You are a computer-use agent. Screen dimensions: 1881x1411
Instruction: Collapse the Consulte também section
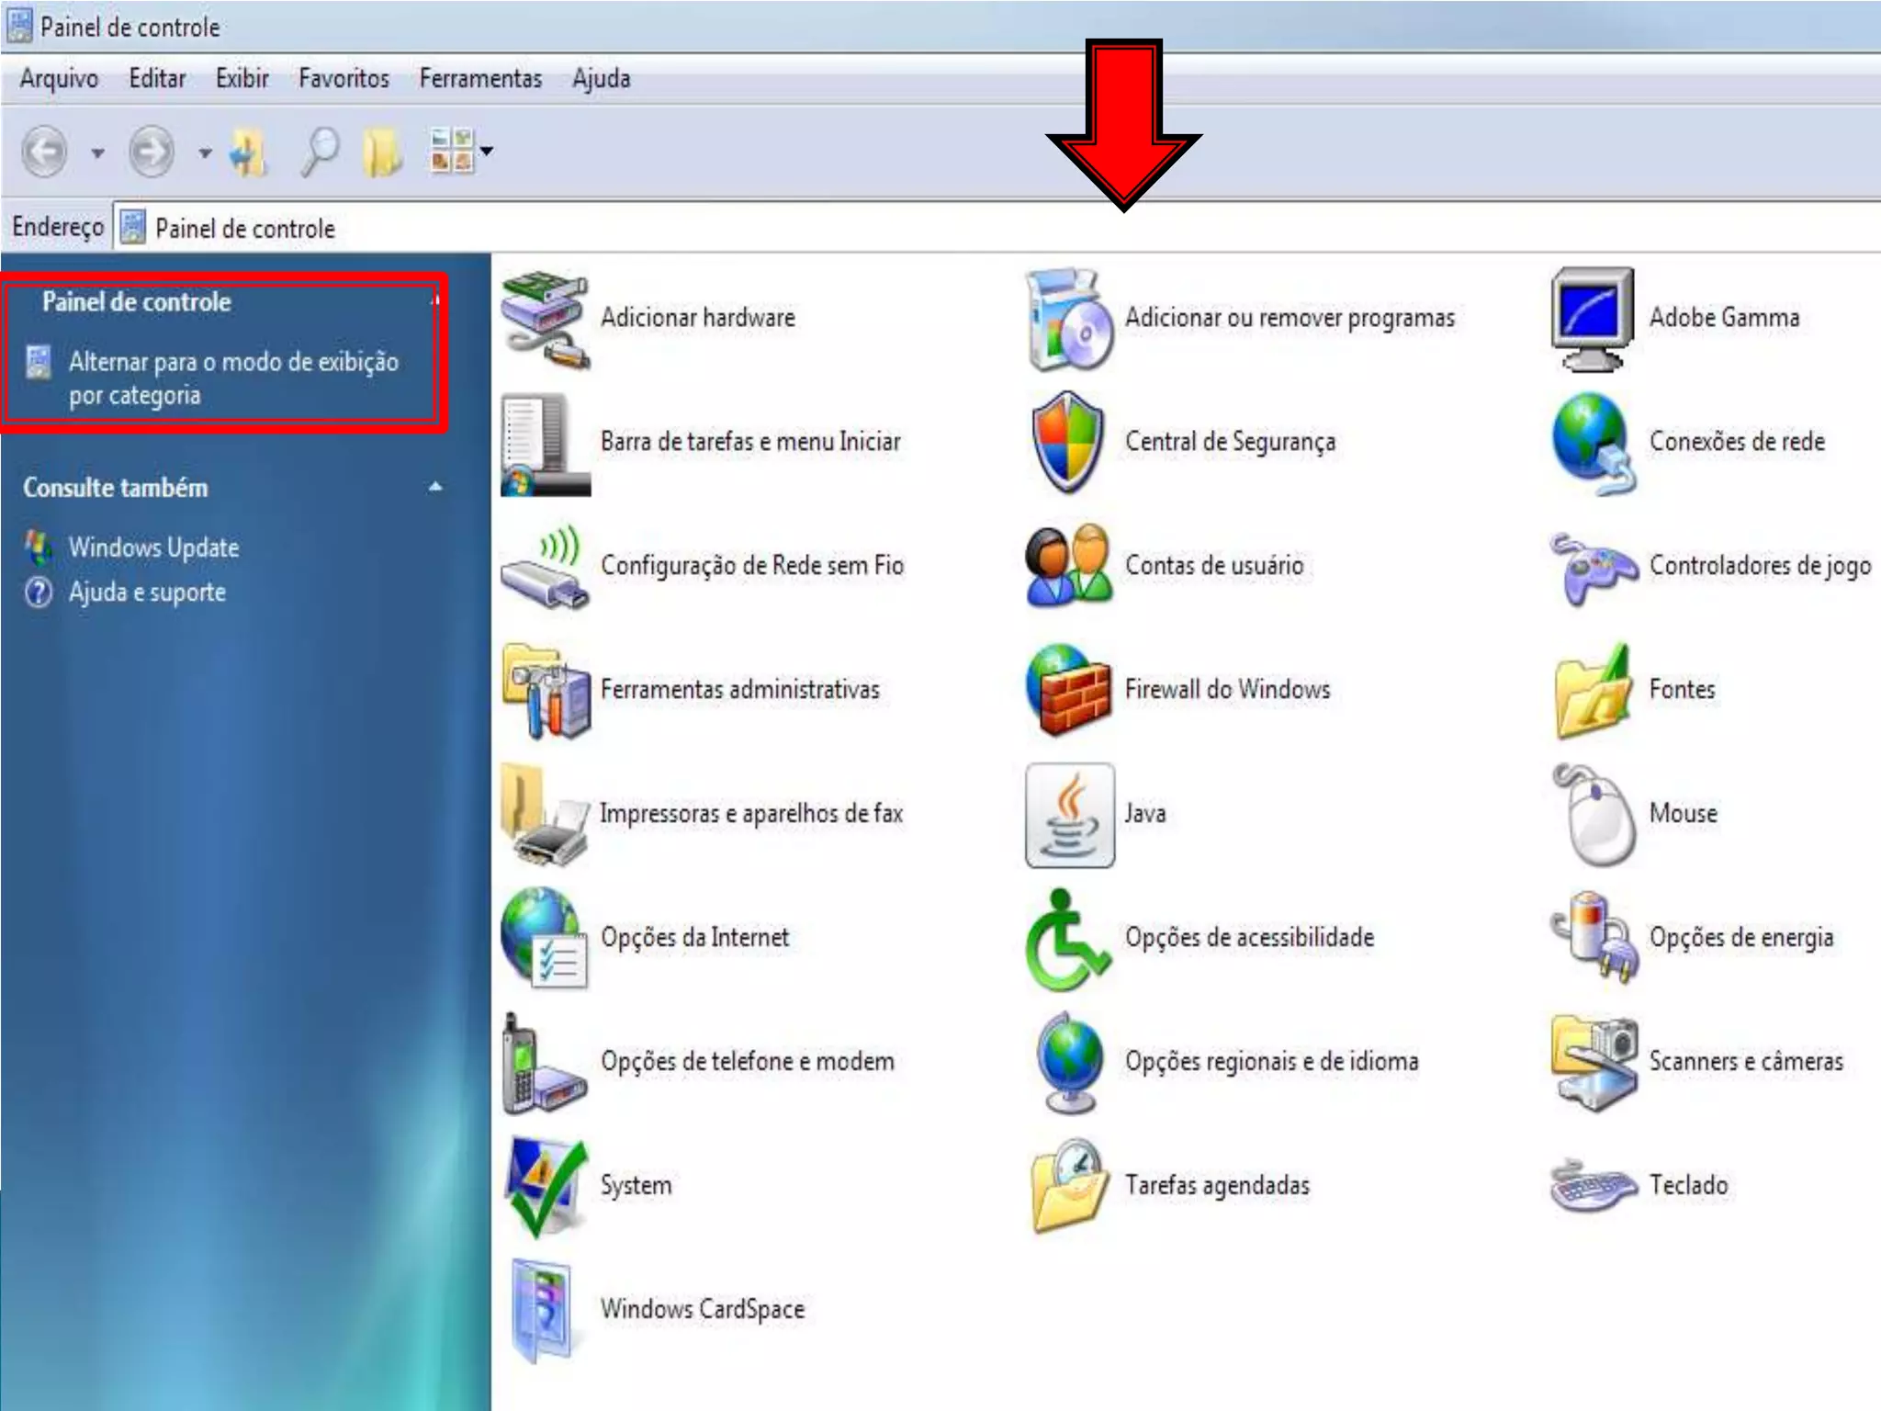pyautogui.click(x=435, y=487)
